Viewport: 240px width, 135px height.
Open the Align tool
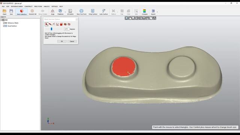52,12
